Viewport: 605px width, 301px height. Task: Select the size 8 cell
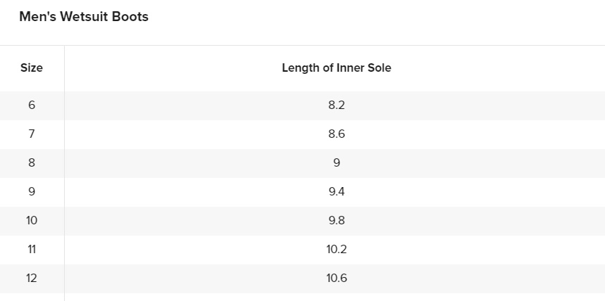click(32, 163)
